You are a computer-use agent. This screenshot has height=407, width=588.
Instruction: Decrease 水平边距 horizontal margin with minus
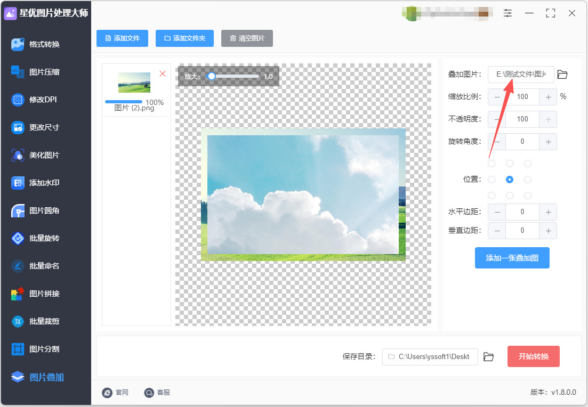point(497,212)
